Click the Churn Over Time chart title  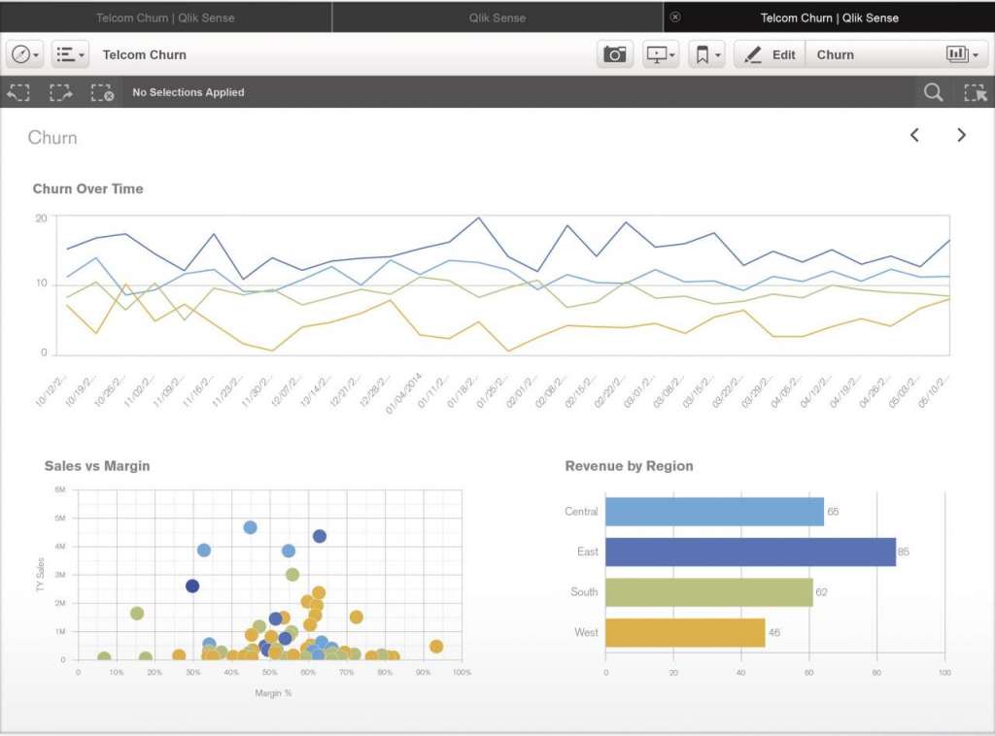click(x=87, y=189)
